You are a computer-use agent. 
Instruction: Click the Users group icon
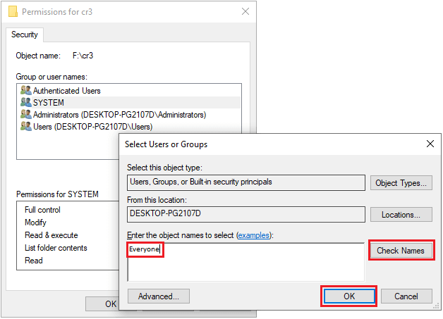26,127
